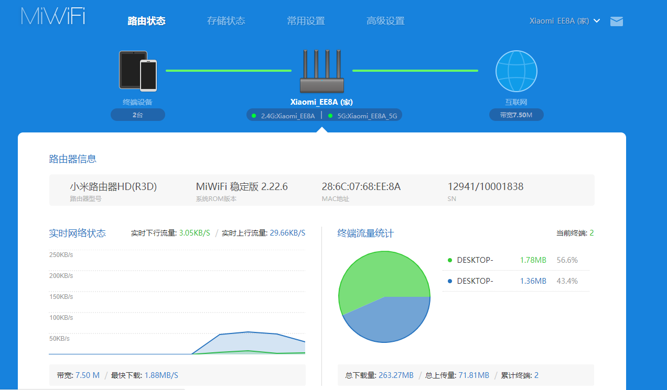Select the 2.4G:Xiaomi_EE8A network label
The image size is (667, 390).
click(x=288, y=116)
